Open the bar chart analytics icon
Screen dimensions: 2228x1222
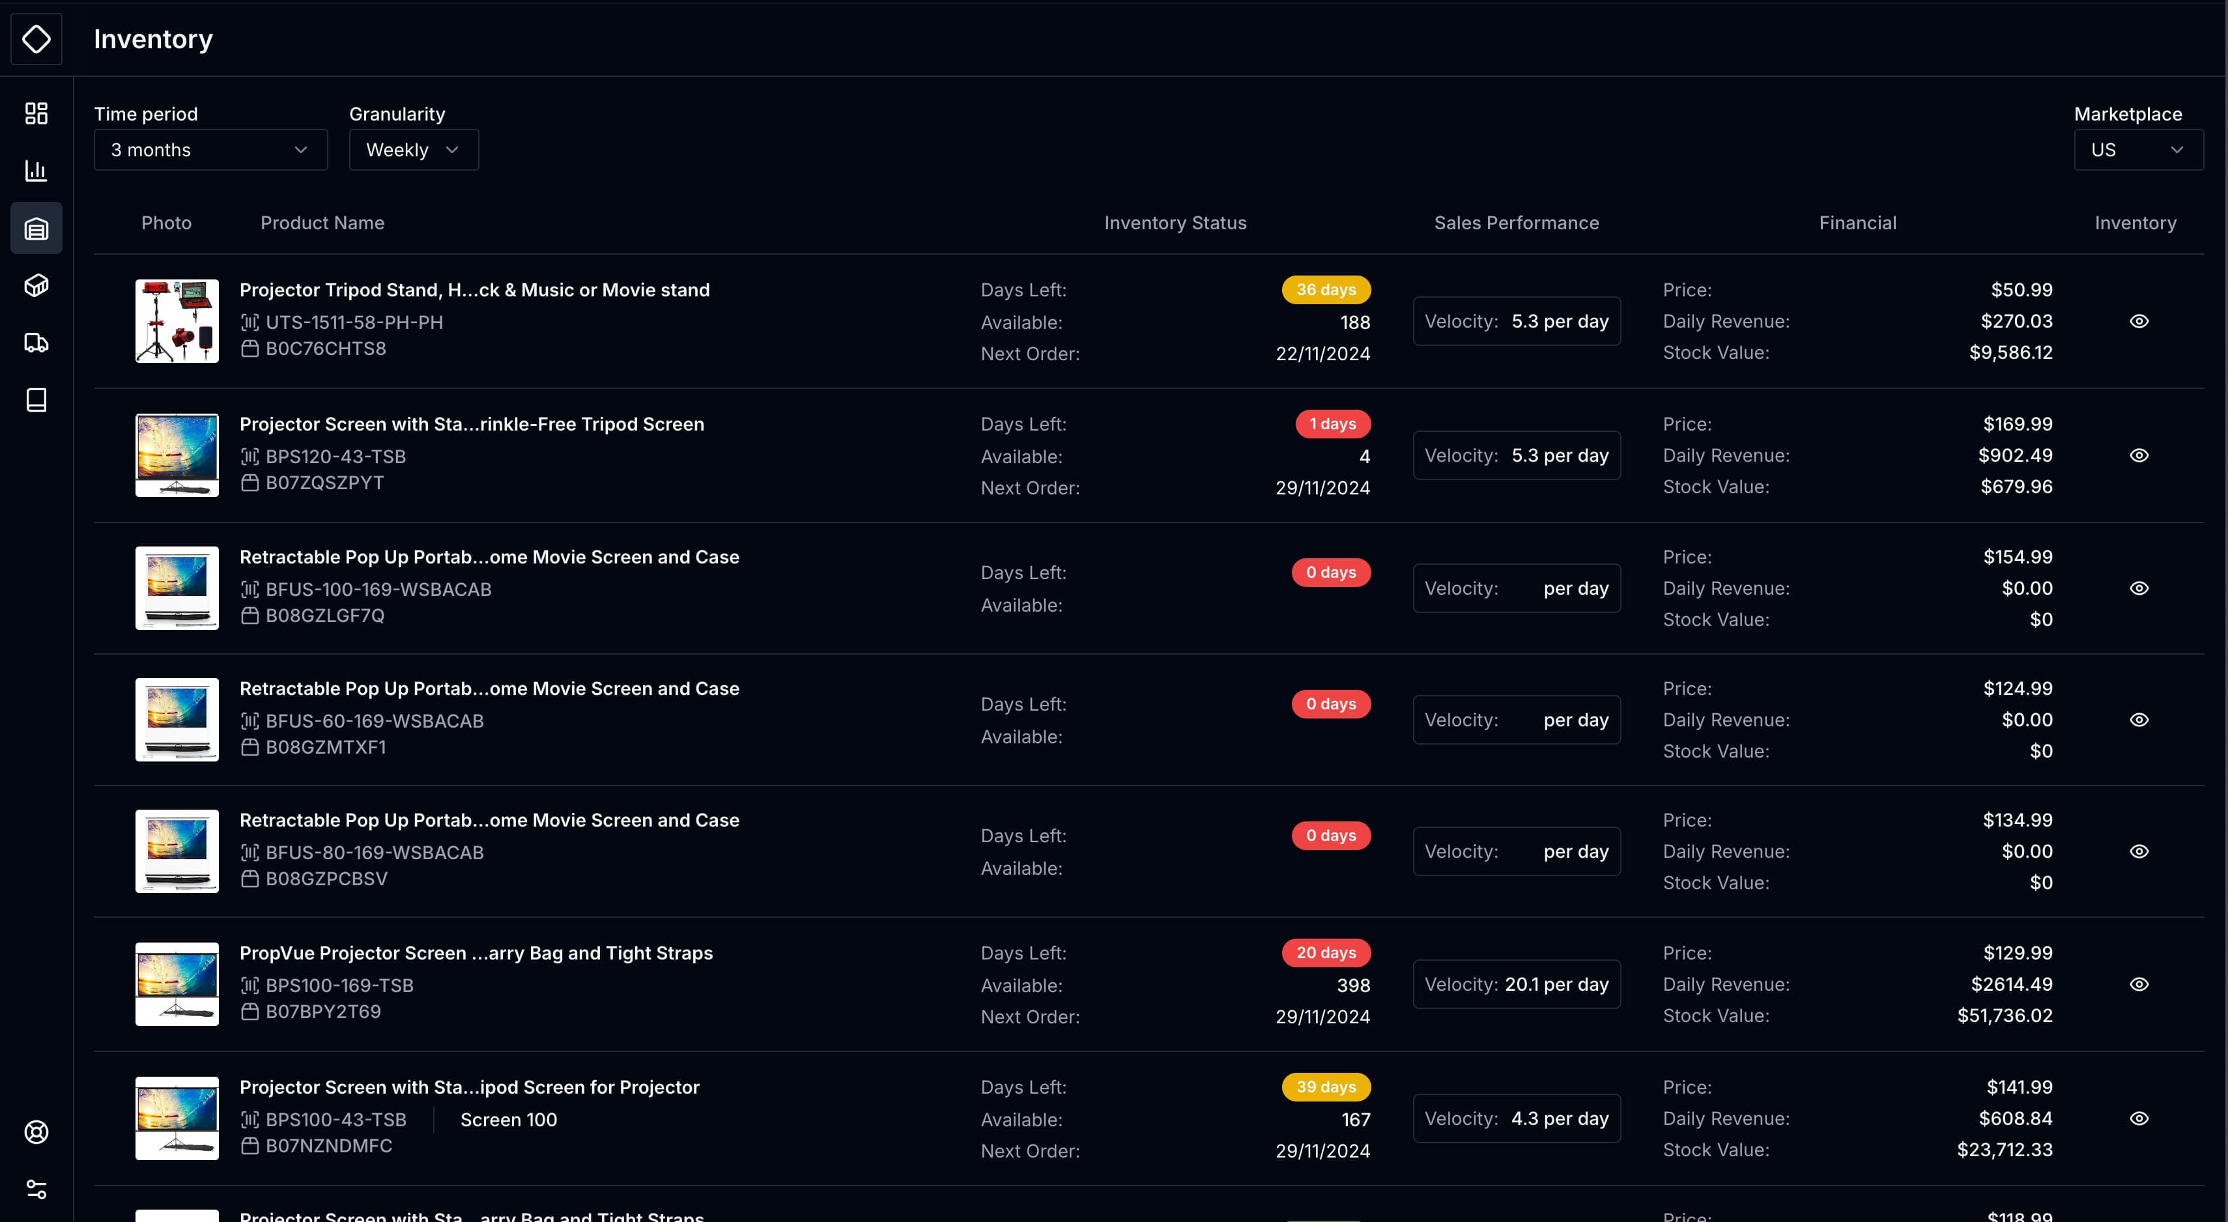point(36,171)
